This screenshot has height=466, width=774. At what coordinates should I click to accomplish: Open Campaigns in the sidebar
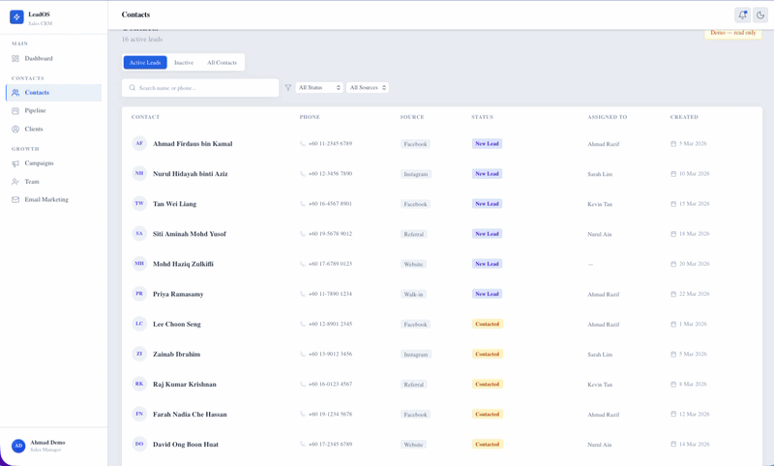39,163
